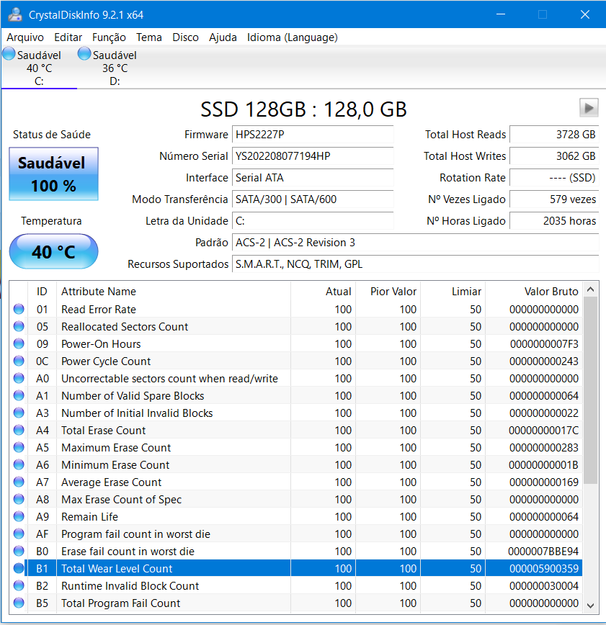Select the C: drive tab

[39, 68]
